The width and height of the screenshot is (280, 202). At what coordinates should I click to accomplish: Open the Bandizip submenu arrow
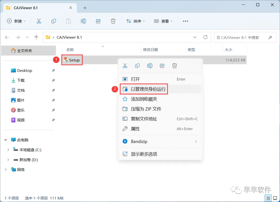tap(196, 142)
